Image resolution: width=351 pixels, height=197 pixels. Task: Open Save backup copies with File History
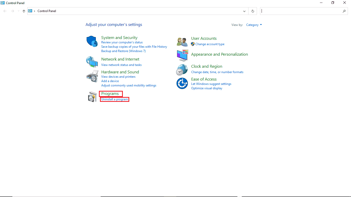pyautogui.click(x=134, y=47)
